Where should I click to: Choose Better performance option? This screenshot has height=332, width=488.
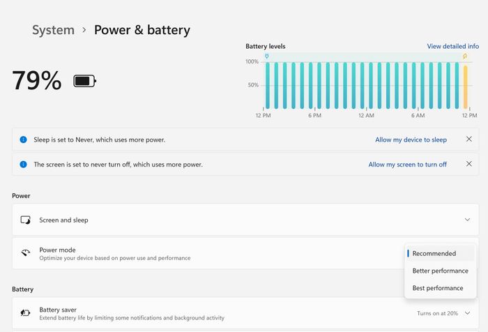pyautogui.click(x=440, y=271)
